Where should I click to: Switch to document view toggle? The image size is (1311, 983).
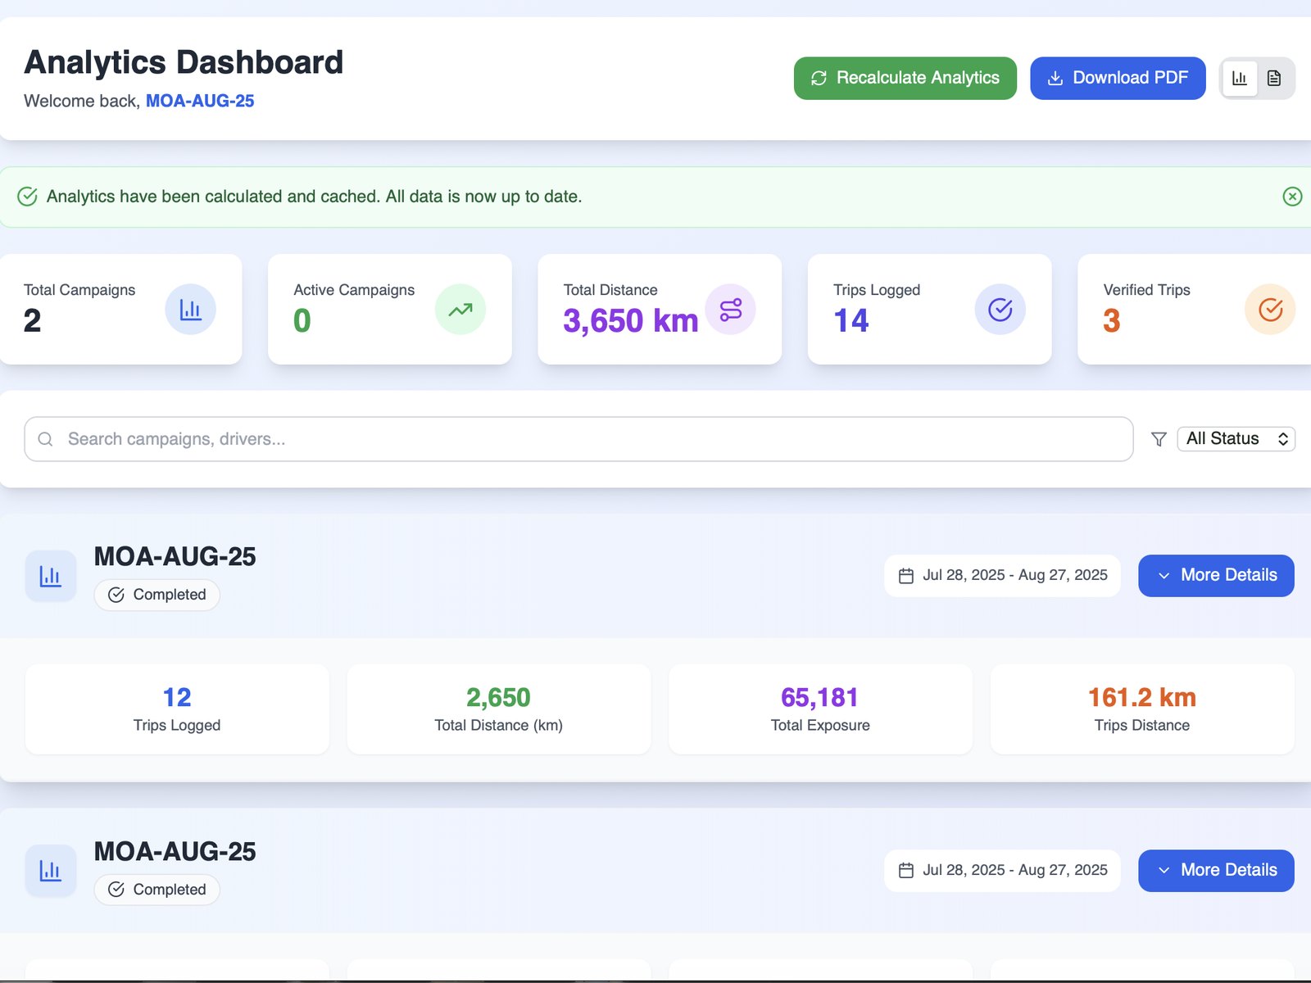[x=1274, y=79]
